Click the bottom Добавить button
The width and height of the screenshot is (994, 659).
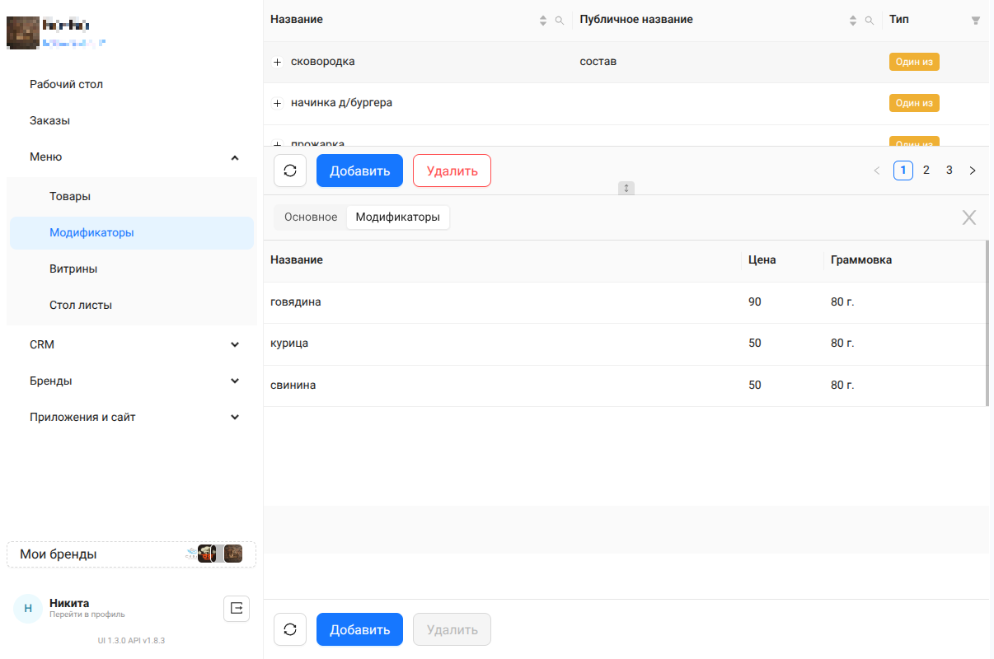(359, 629)
